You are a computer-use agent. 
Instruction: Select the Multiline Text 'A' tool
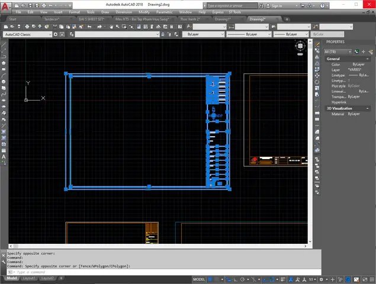4,157
